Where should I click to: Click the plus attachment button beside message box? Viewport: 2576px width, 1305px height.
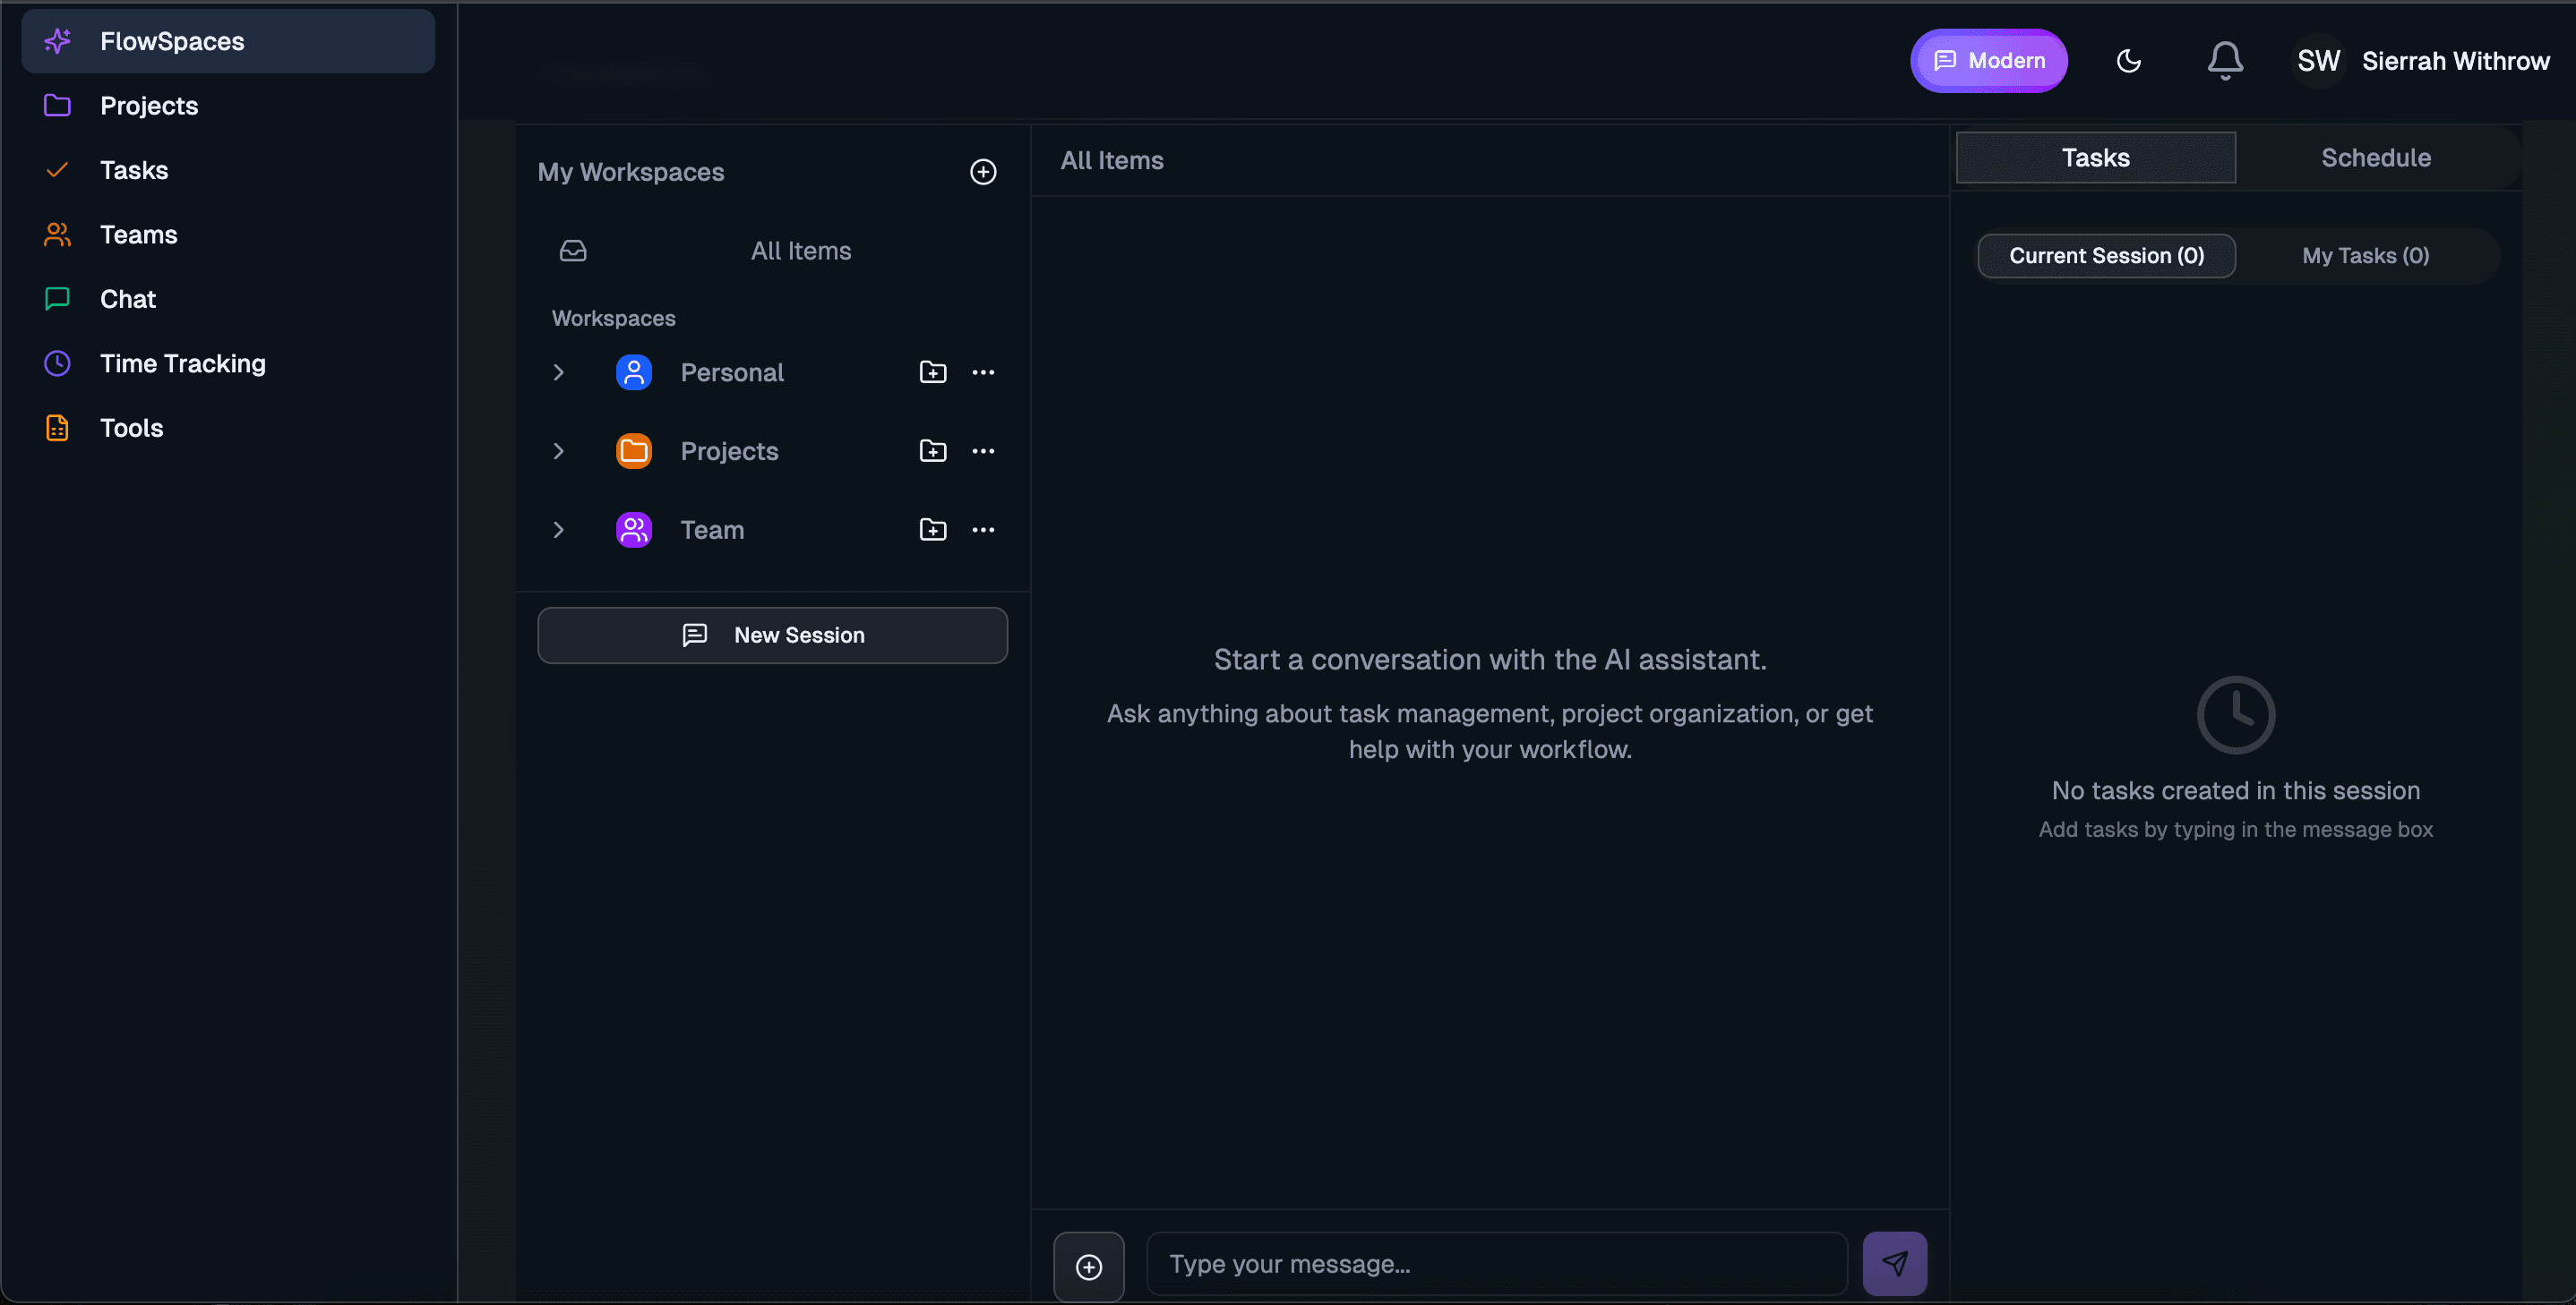click(1088, 1267)
